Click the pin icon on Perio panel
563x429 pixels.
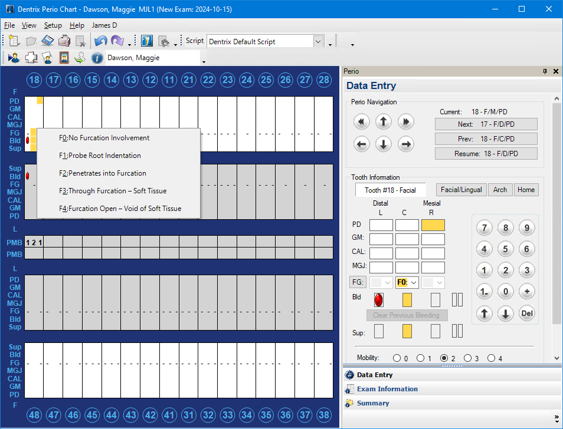point(545,71)
